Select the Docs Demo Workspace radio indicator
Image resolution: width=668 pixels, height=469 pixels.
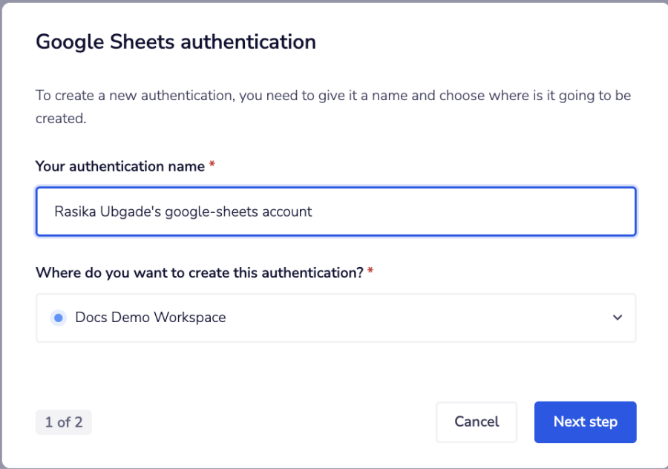[x=59, y=317]
